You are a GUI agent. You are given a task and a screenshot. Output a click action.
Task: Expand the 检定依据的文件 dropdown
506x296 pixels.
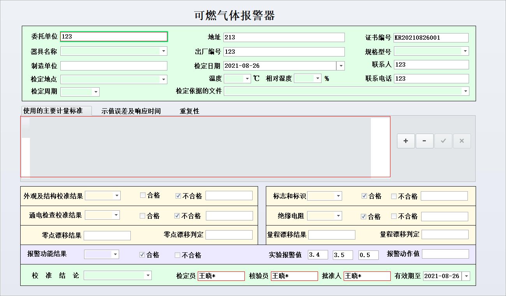click(x=466, y=91)
